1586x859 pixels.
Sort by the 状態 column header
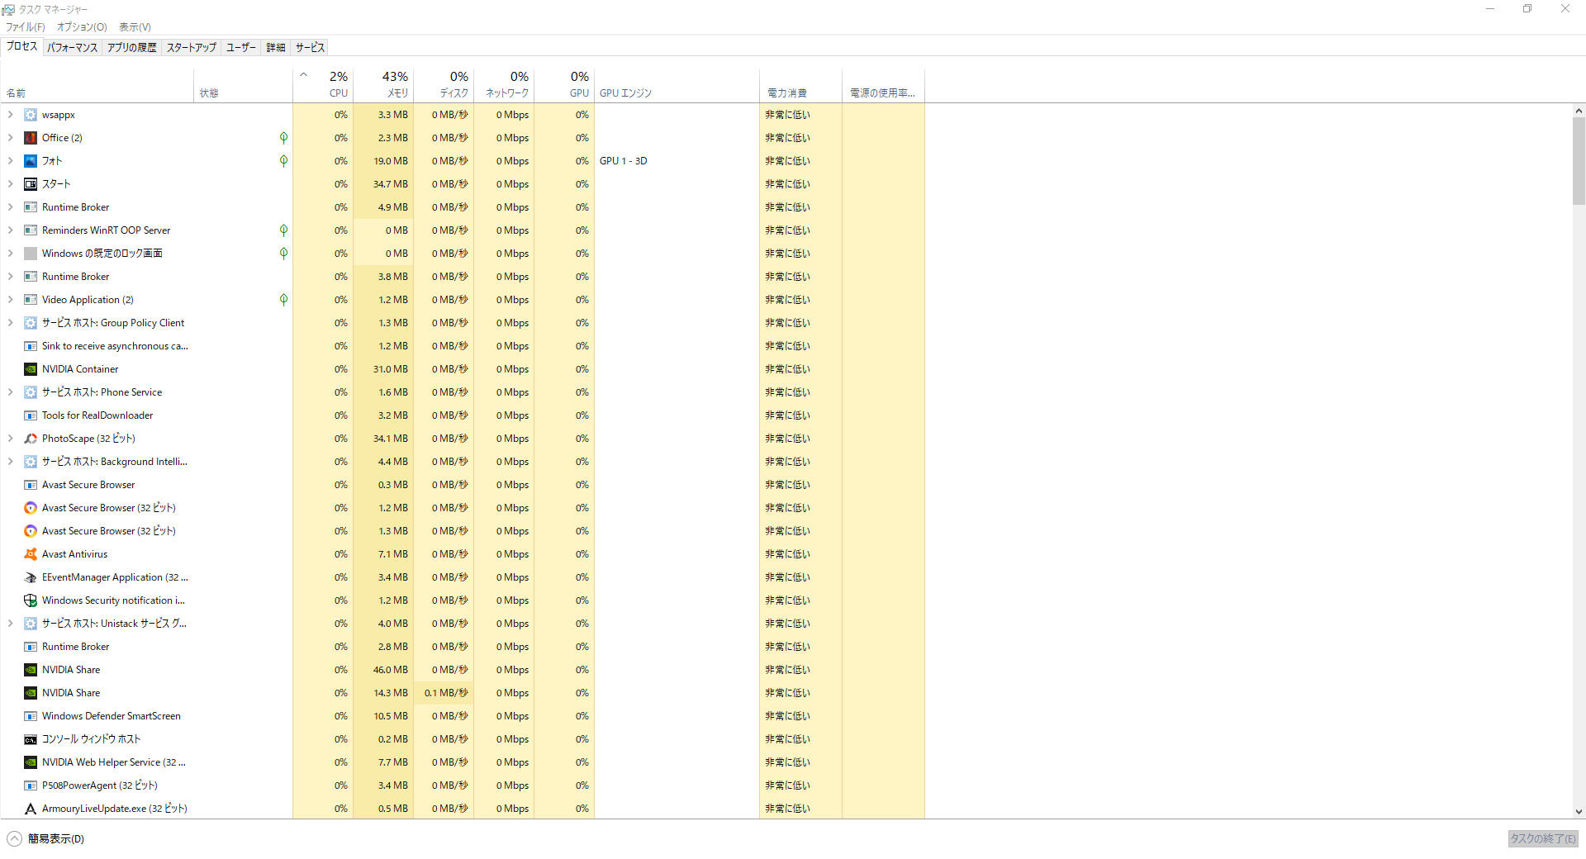click(243, 85)
